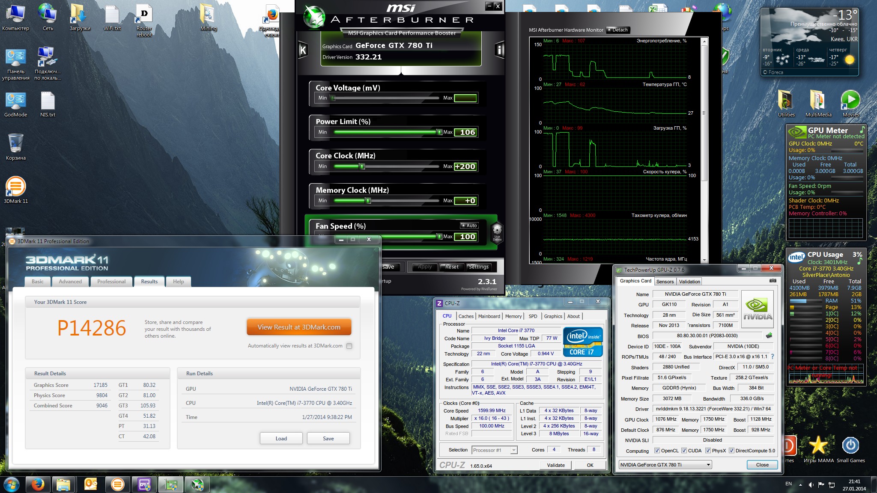Adjust the Core Clock slider handle
877x493 pixels.
pos(362,166)
